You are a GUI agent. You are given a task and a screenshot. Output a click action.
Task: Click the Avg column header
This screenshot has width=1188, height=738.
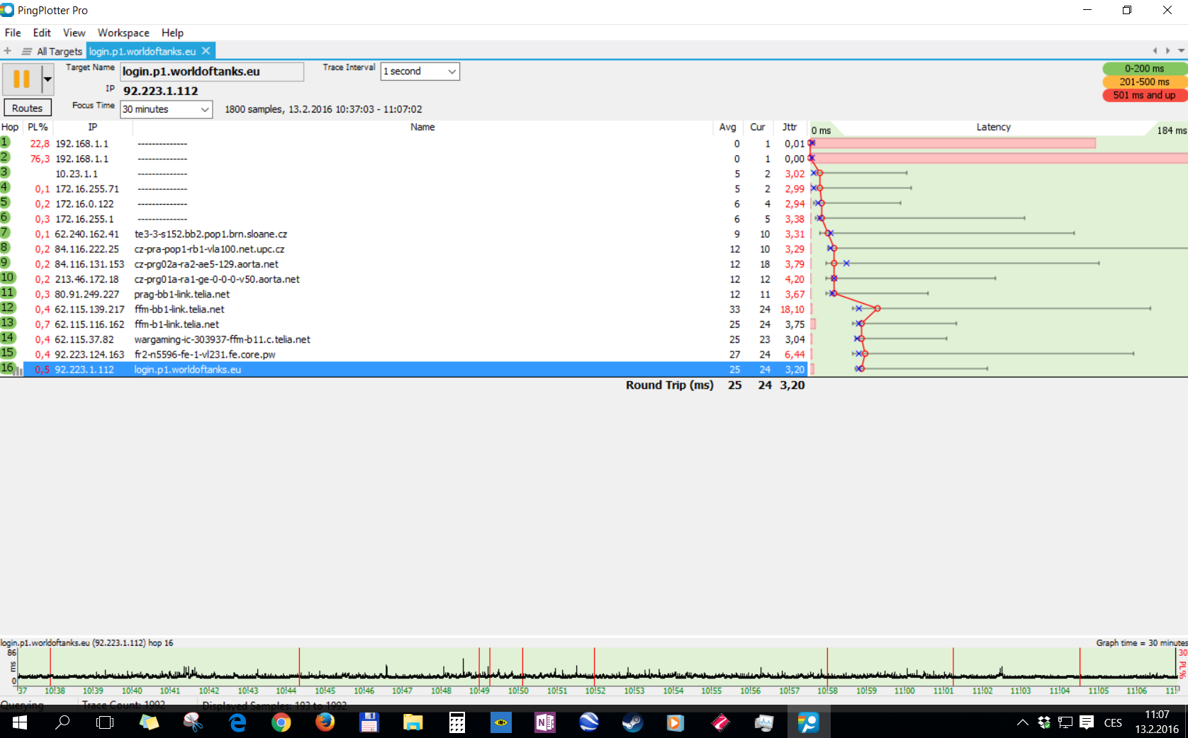point(727,127)
